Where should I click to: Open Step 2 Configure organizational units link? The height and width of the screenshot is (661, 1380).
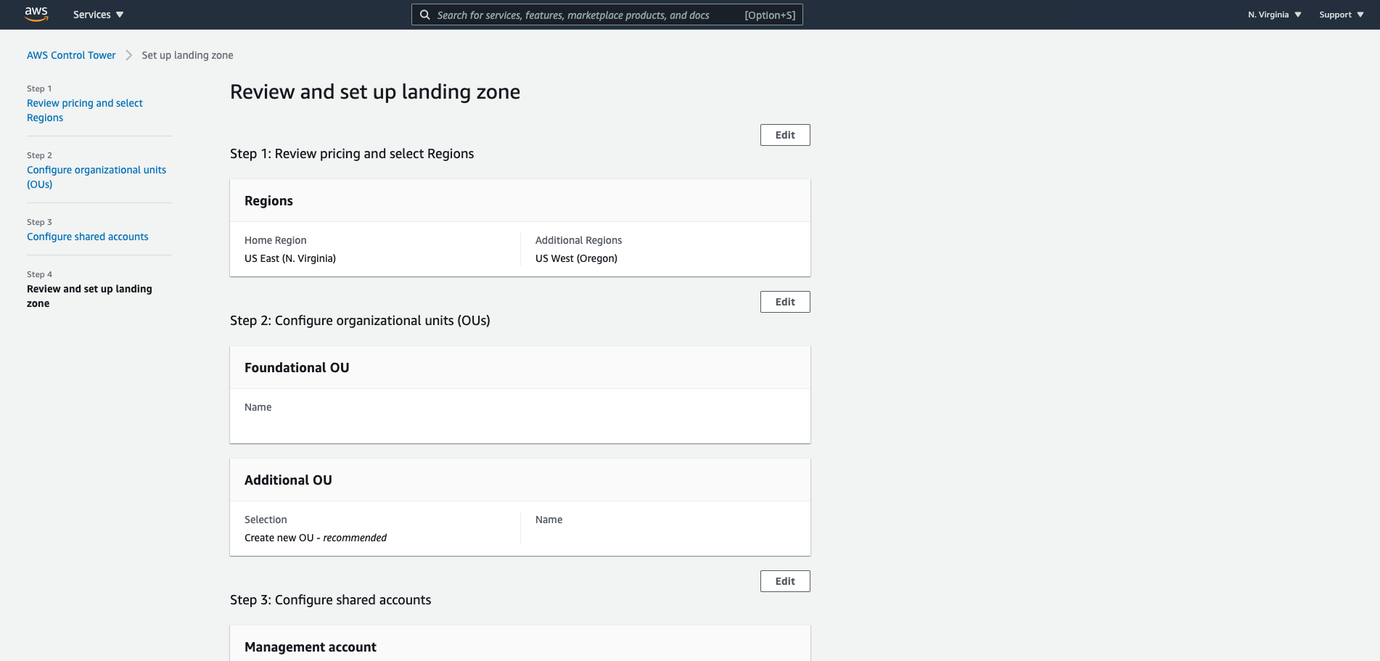point(96,177)
